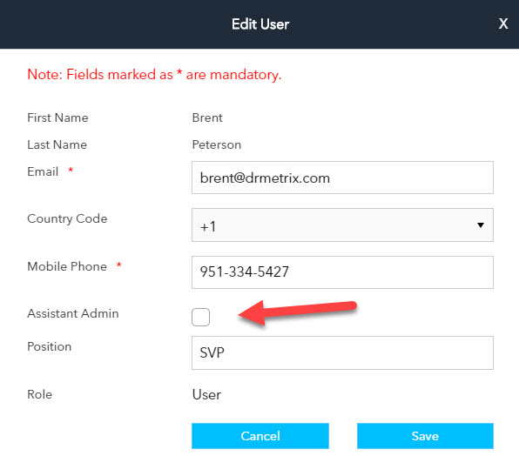Click the Position label
Viewport: 519px width, 476px height.
pos(50,346)
